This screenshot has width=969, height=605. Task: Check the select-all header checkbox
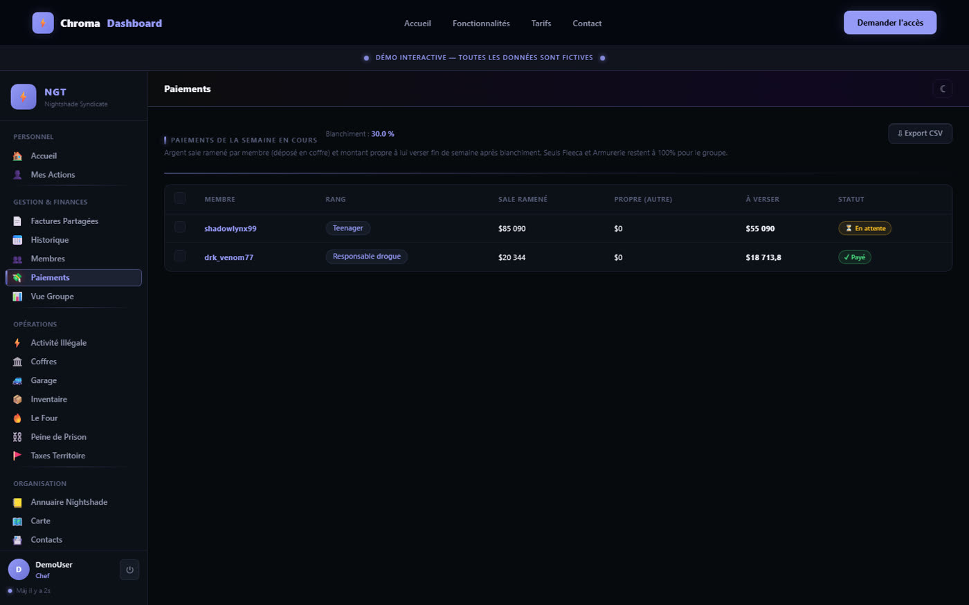click(x=180, y=198)
